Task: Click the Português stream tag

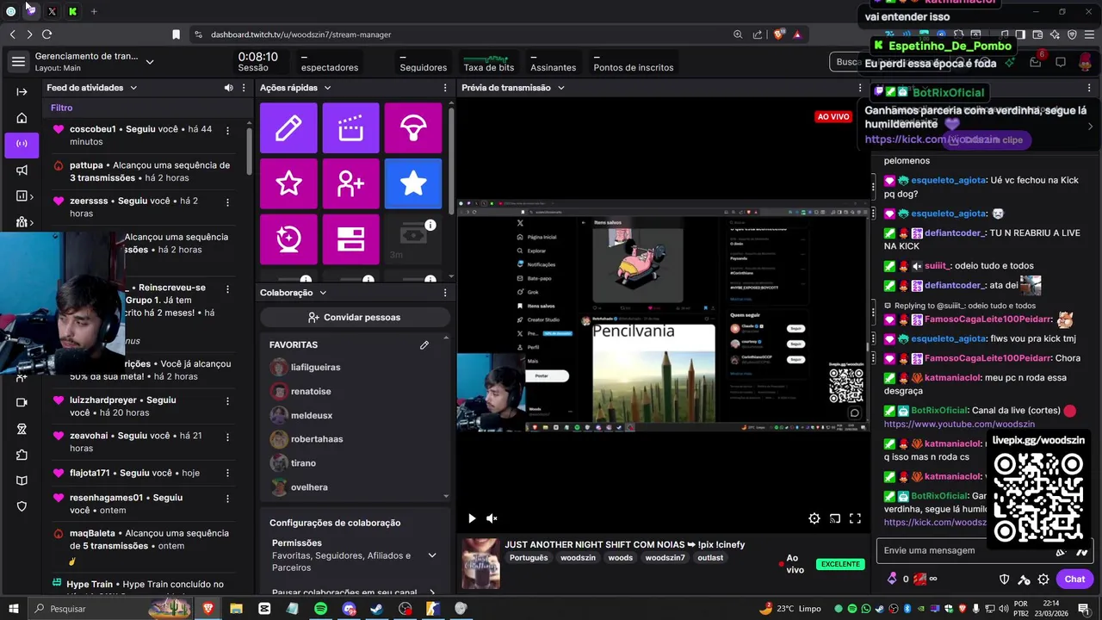Action: point(529,558)
